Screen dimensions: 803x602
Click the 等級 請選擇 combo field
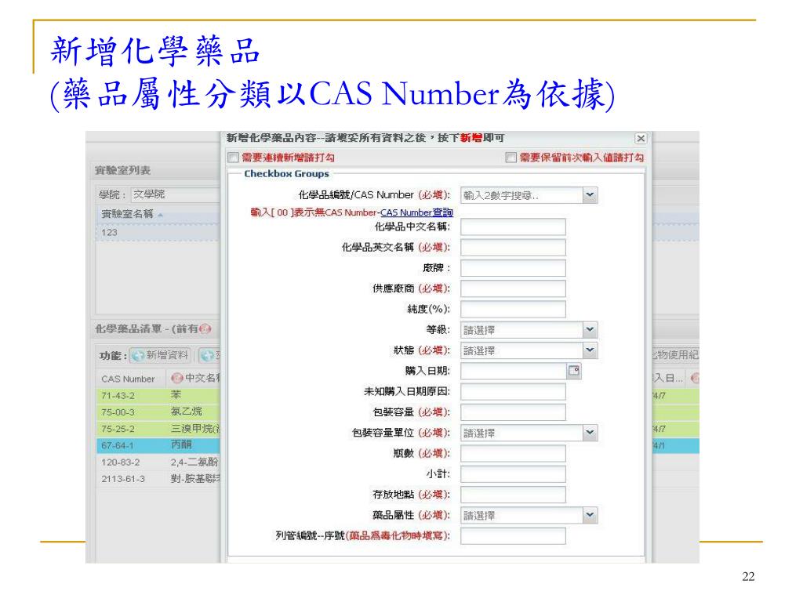[x=521, y=330]
